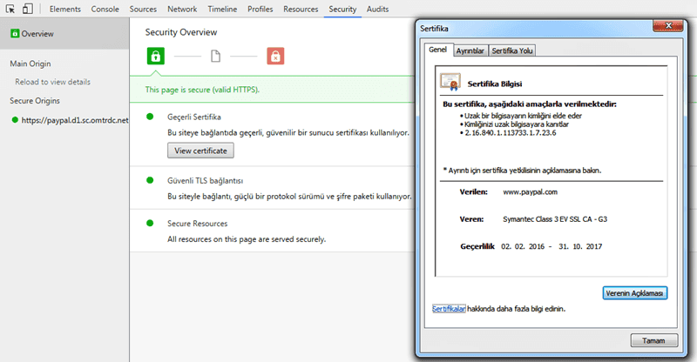Open the Elements panel tab
The width and height of the screenshot is (697, 362).
(x=65, y=9)
